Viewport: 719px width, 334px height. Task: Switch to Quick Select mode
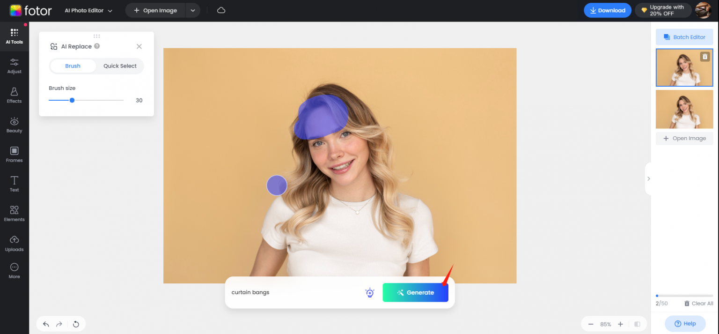[x=120, y=66]
